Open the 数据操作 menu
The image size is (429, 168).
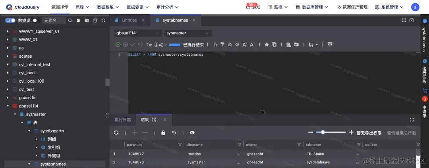(60, 7)
